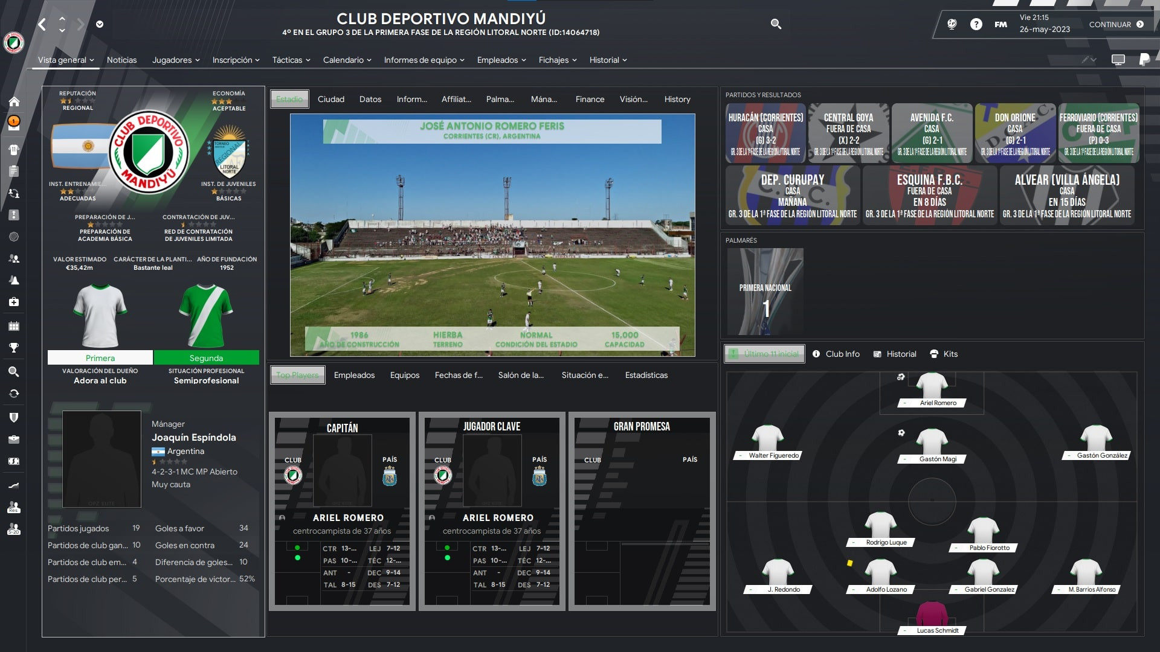Image resolution: width=1160 pixels, height=652 pixels.
Task: Switch to the Datos tab
Action: 370,99
